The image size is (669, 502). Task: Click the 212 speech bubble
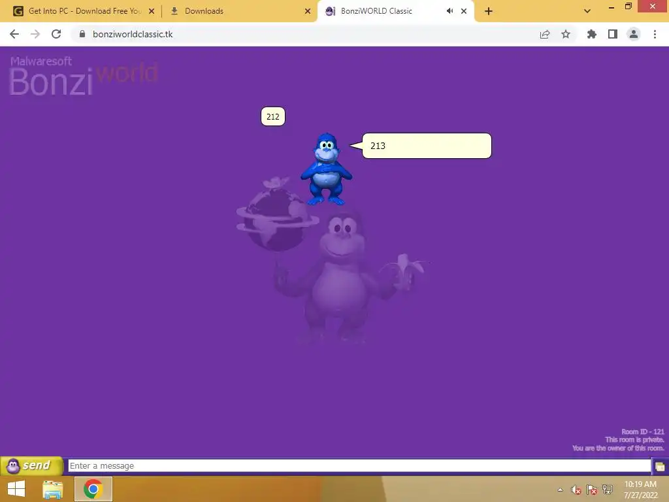(272, 116)
